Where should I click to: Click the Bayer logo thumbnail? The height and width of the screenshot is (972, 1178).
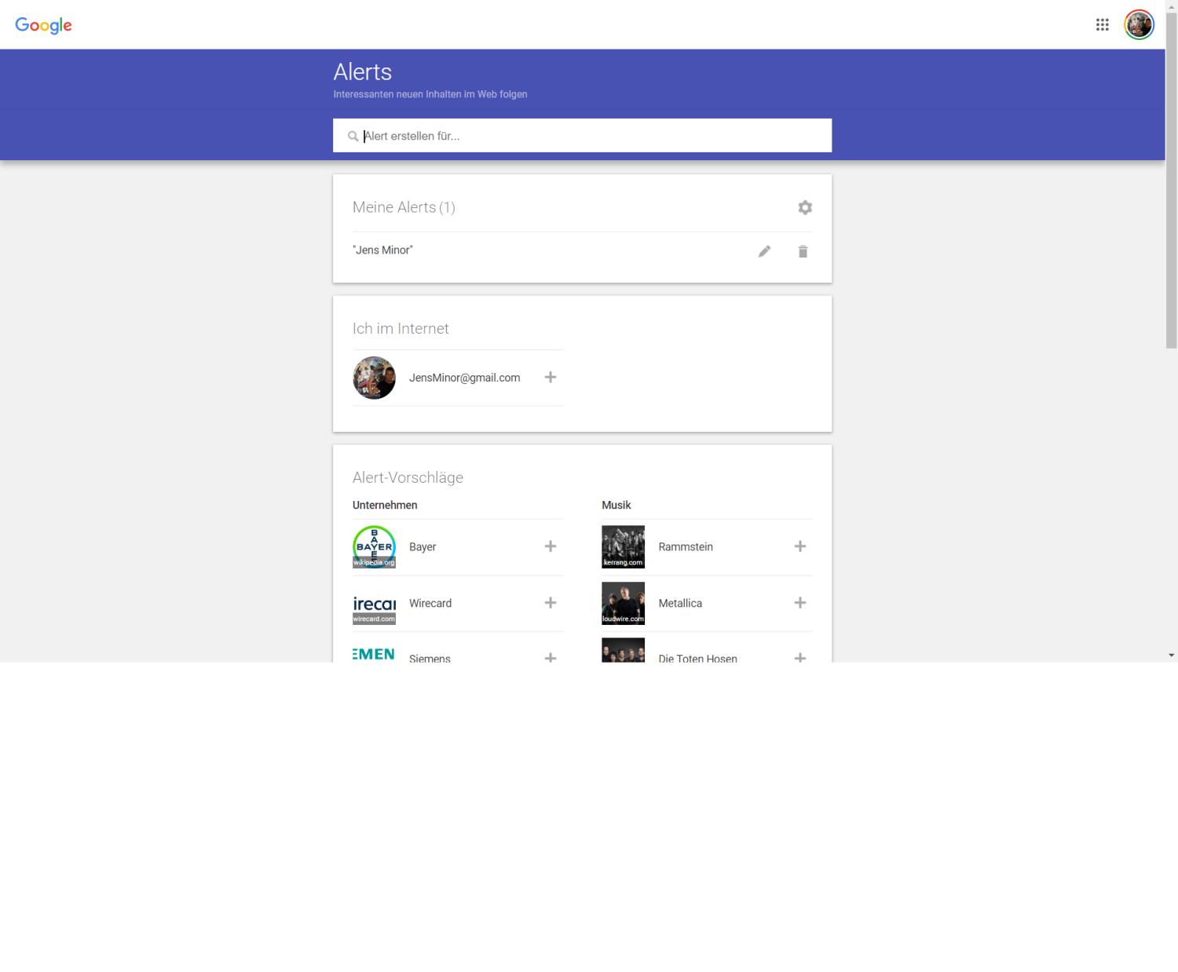pyautogui.click(x=374, y=546)
